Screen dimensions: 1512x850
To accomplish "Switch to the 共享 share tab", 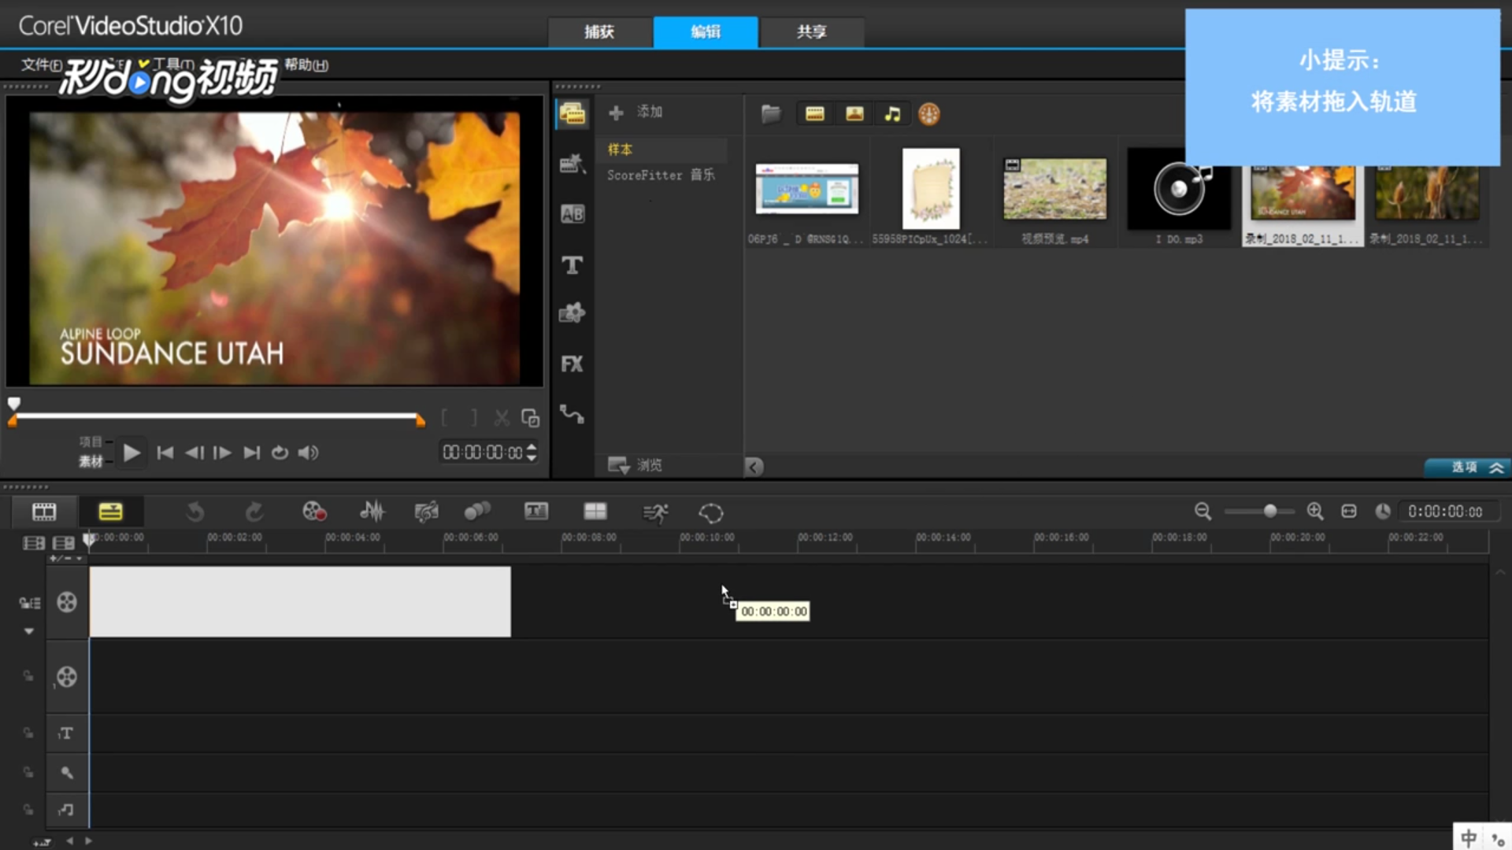I will 812,32.
